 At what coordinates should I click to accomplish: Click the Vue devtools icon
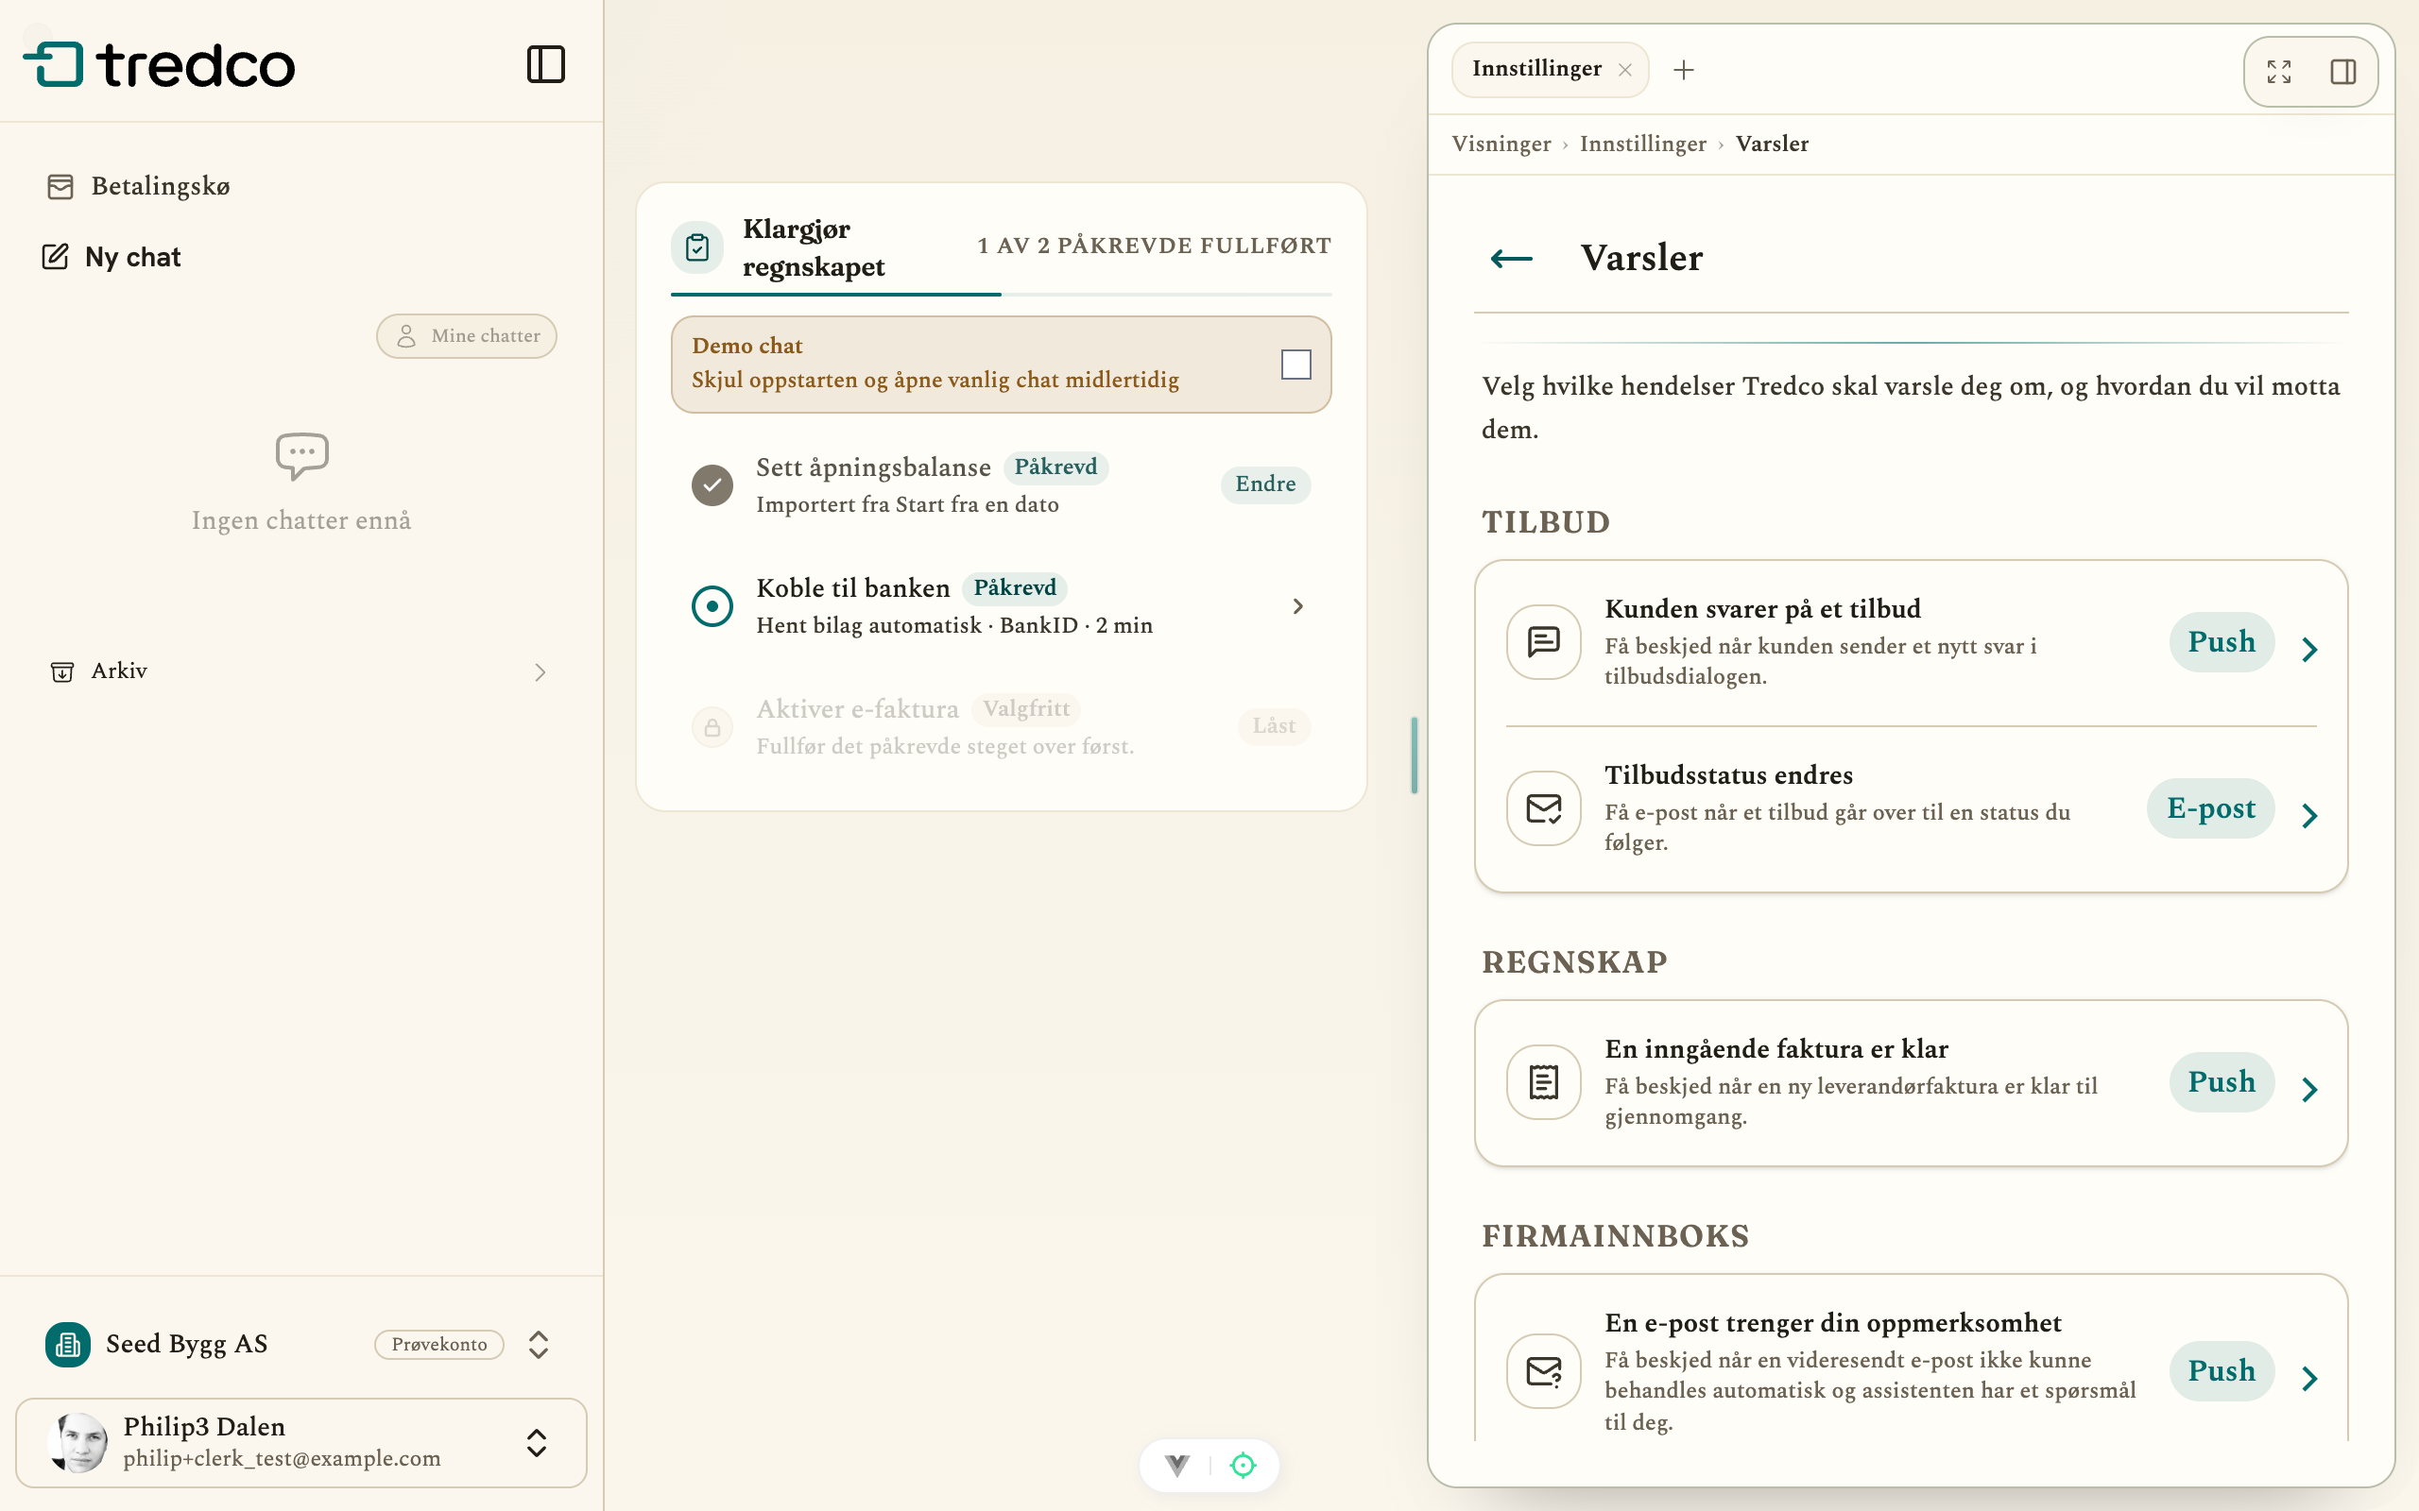[1177, 1465]
